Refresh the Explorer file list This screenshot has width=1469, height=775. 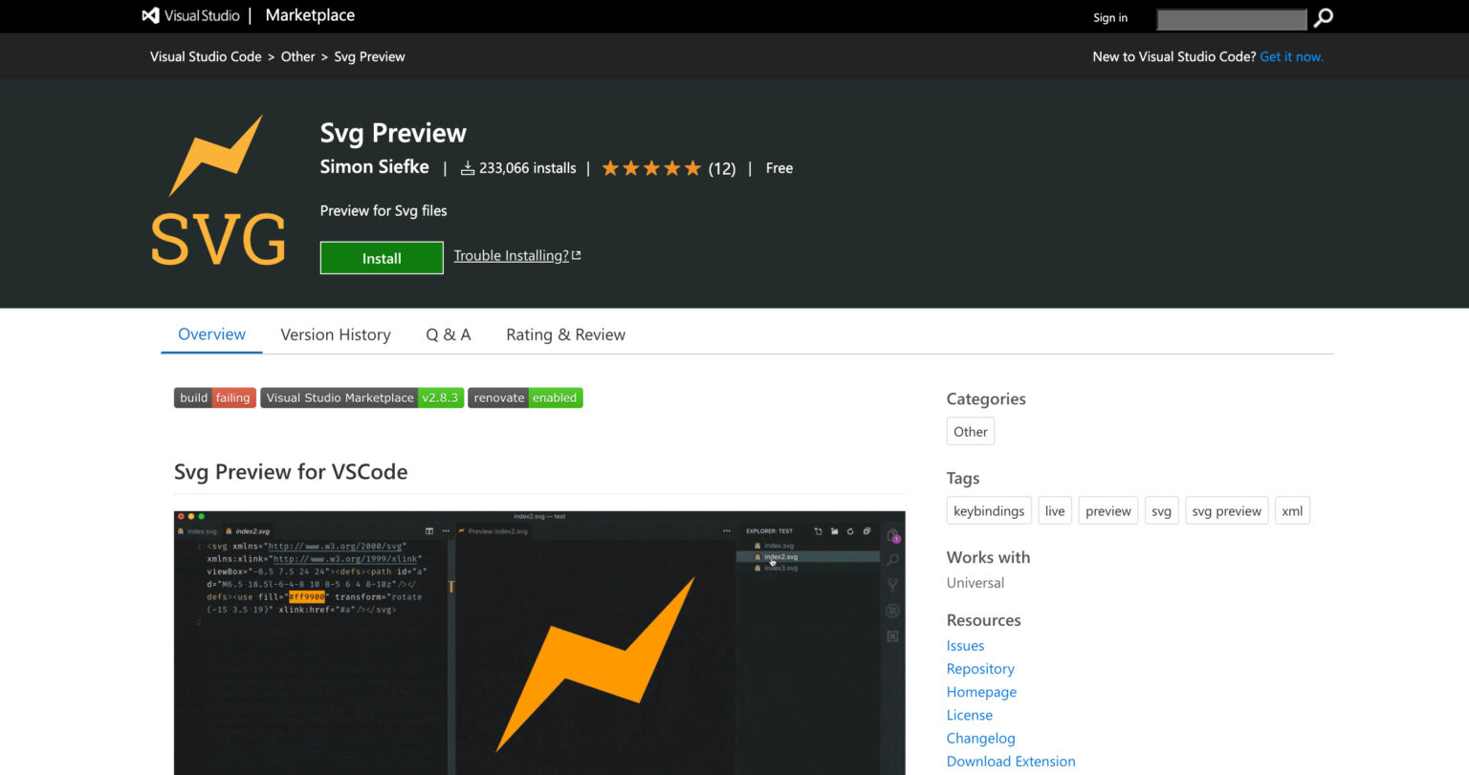(851, 531)
